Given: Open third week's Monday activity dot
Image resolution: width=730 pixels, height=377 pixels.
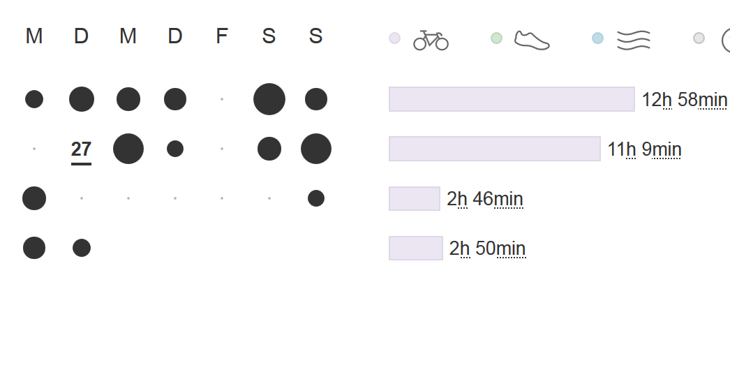Looking at the screenshot, I should (x=34, y=198).
